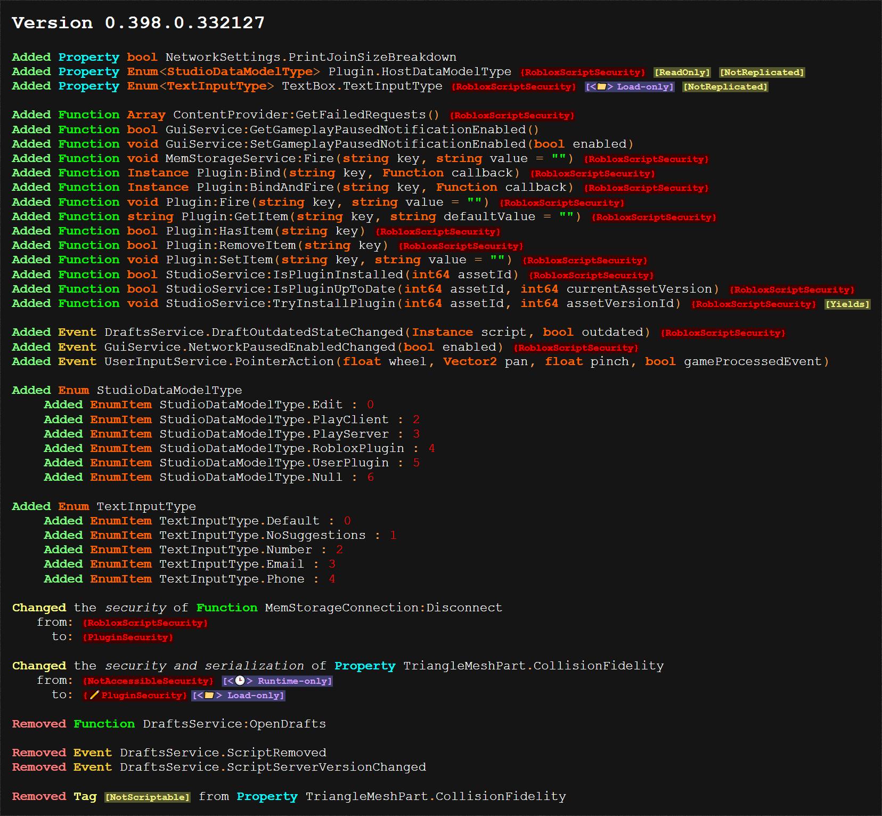Select Plugin:SetItem function name
This screenshot has width=882, height=816.
point(219,260)
